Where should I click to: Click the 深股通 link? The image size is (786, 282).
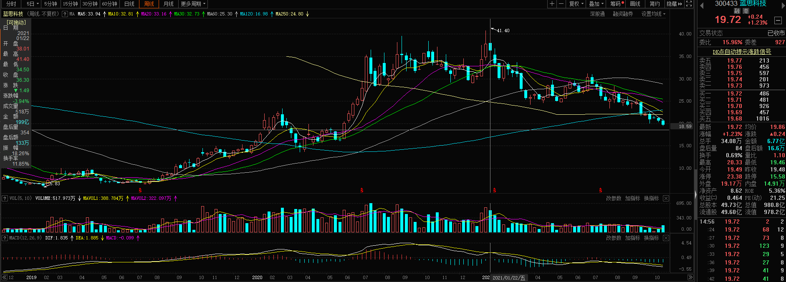(597, 14)
